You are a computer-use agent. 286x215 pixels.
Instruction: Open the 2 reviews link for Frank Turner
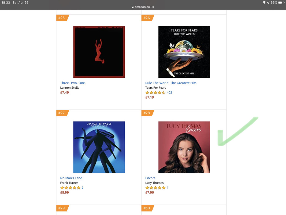click(83, 188)
